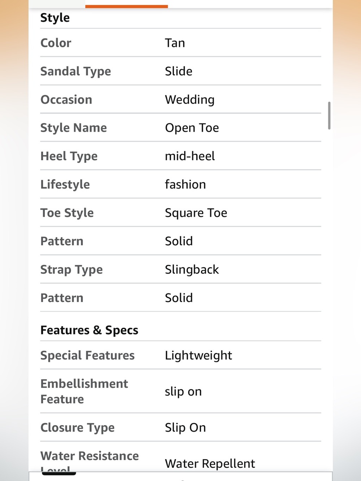Select the Slingback value
The image size is (361, 481).
coord(192,270)
